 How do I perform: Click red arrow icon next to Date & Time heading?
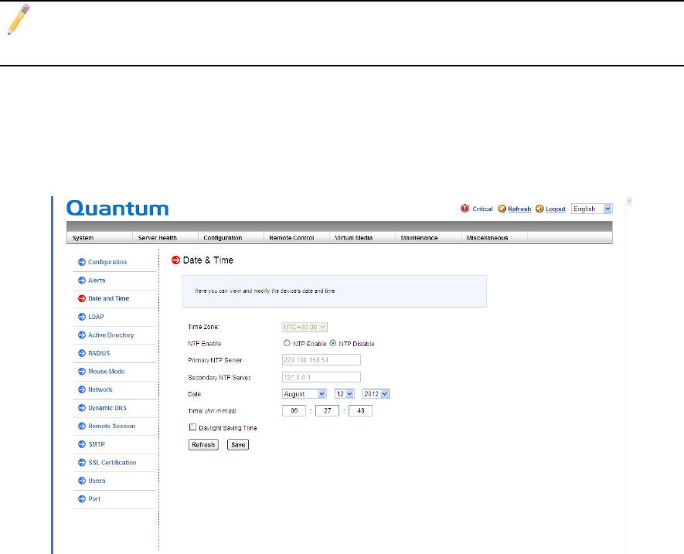point(175,260)
